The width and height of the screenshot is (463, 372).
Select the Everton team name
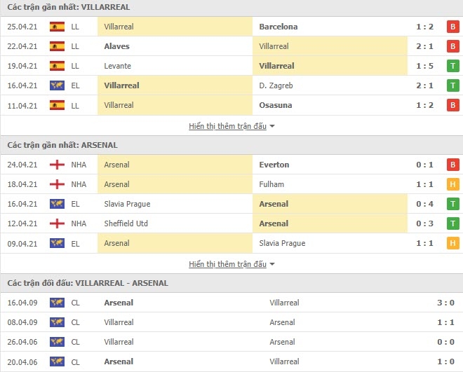tap(274, 165)
